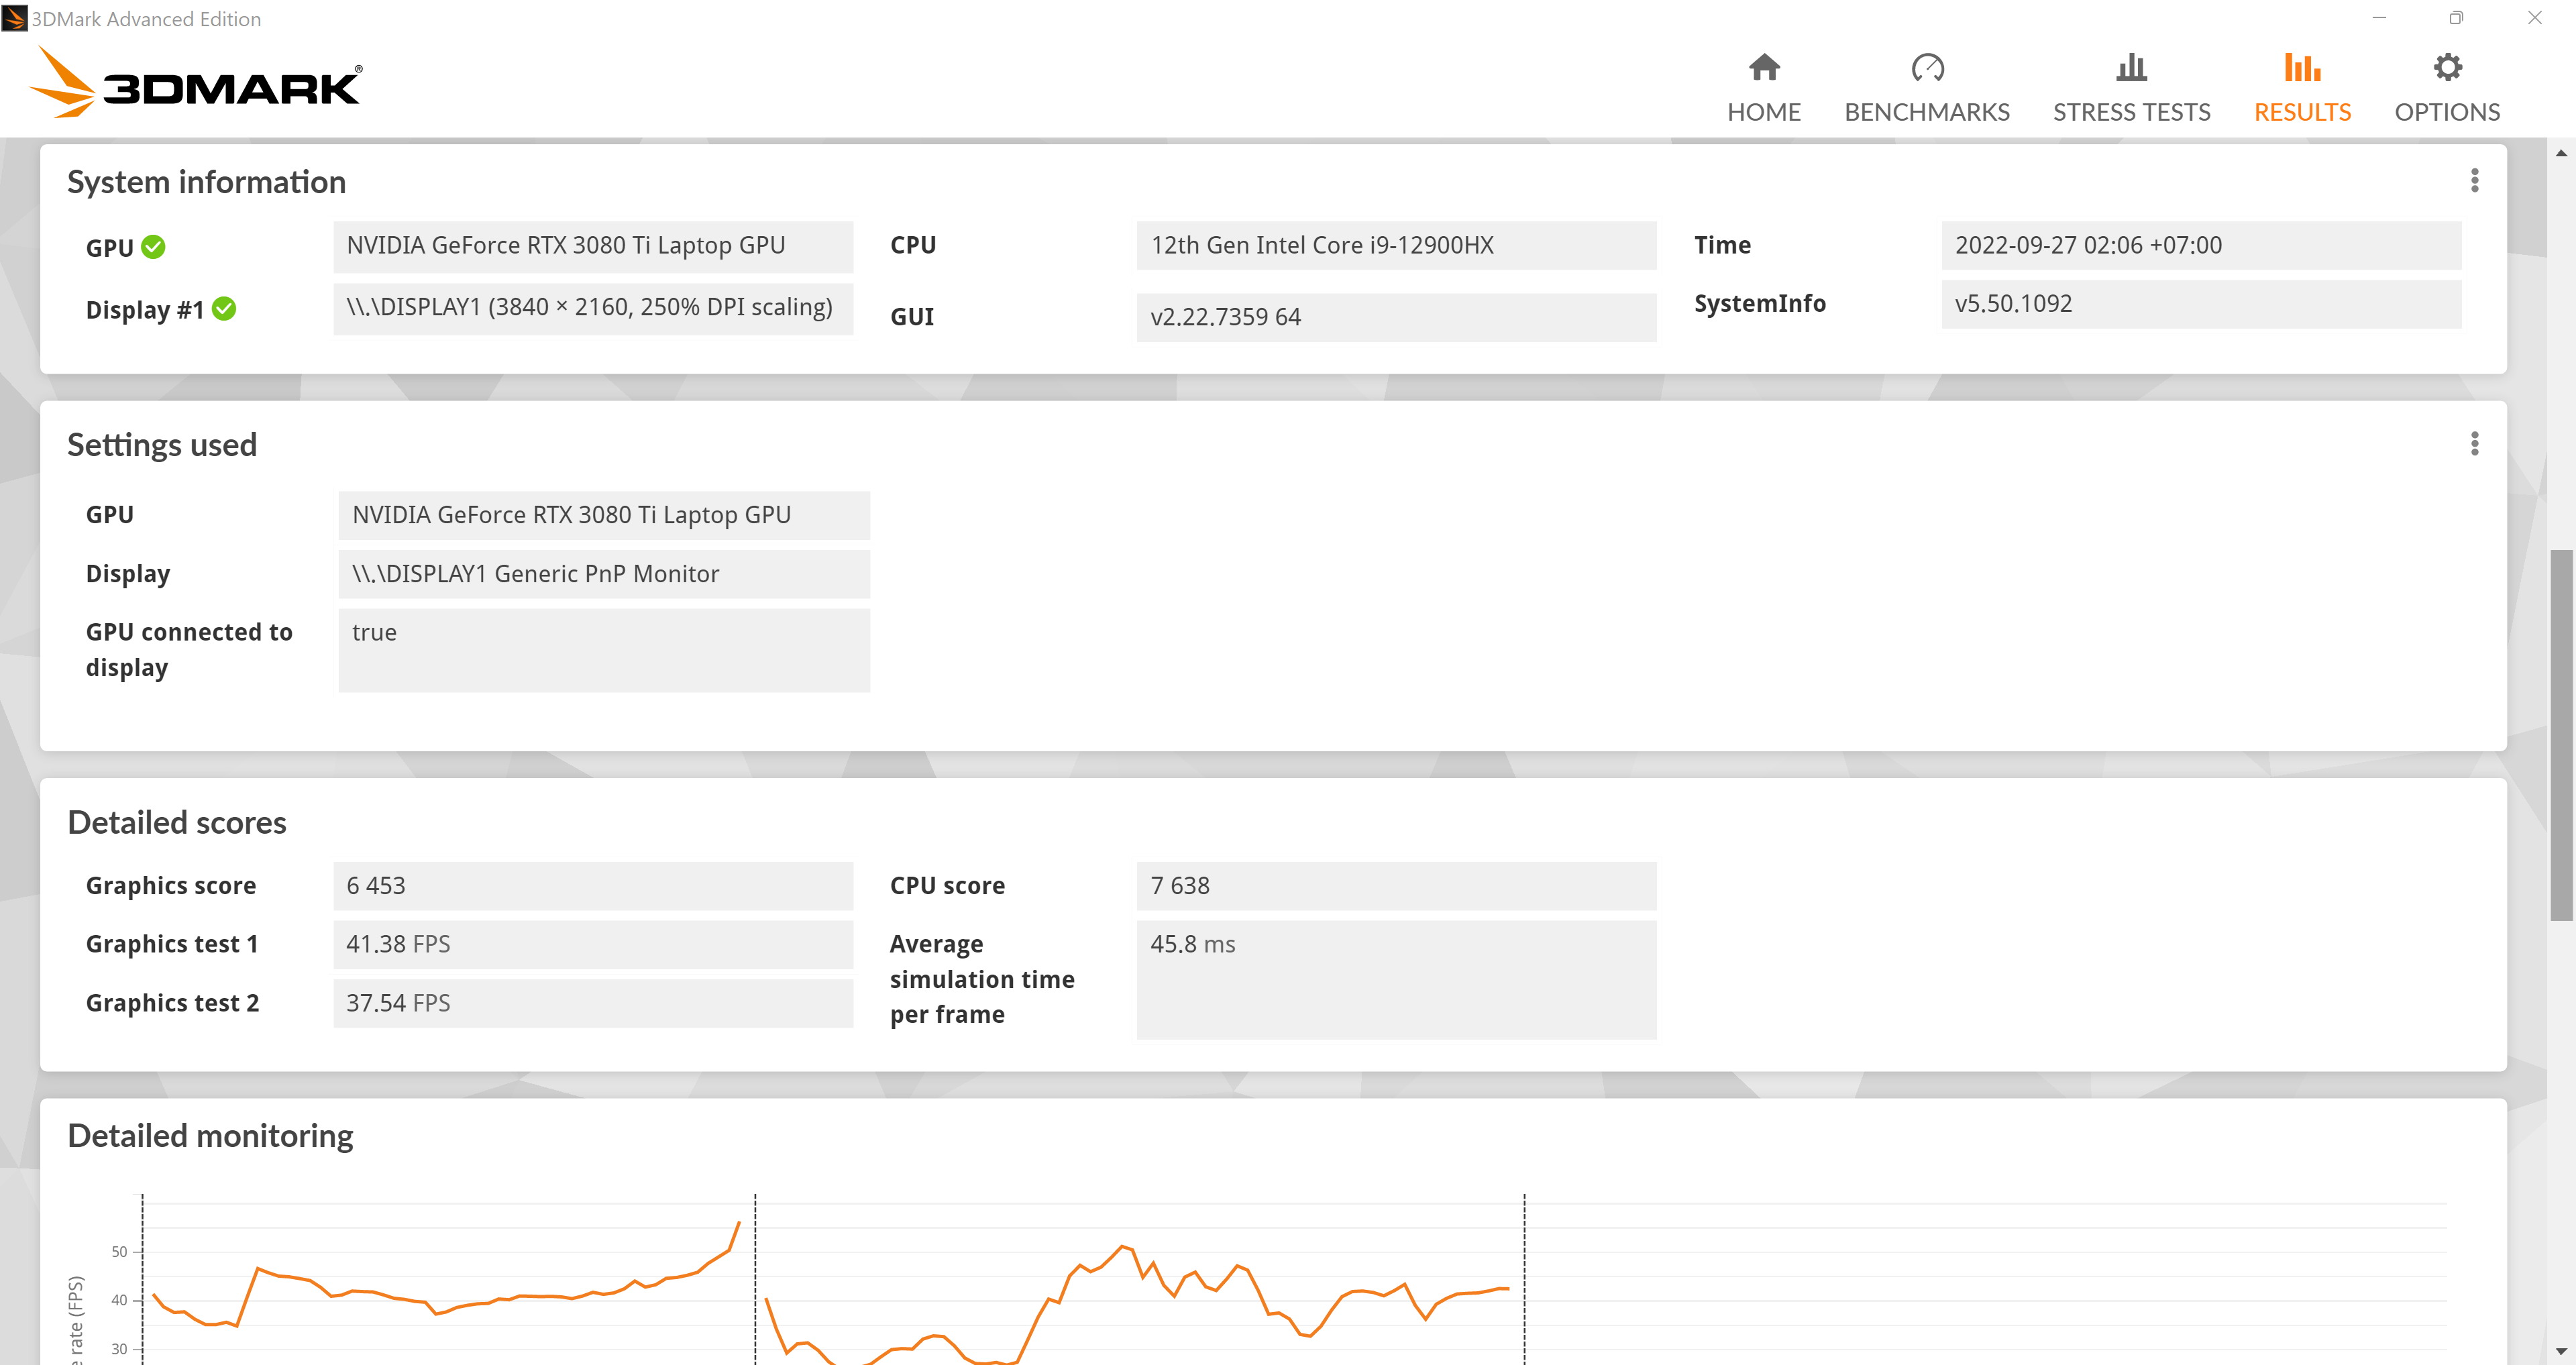Click the Generic PnP Monitor value
The image size is (2576, 1365).
click(x=604, y=574)
